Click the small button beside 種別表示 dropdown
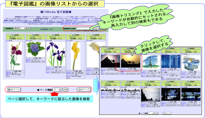 coord(29,28)
